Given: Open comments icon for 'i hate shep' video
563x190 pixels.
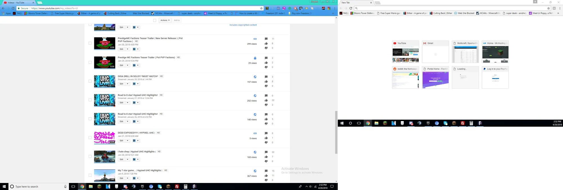Looking at the screenshot, I should [x=266, y=152].
